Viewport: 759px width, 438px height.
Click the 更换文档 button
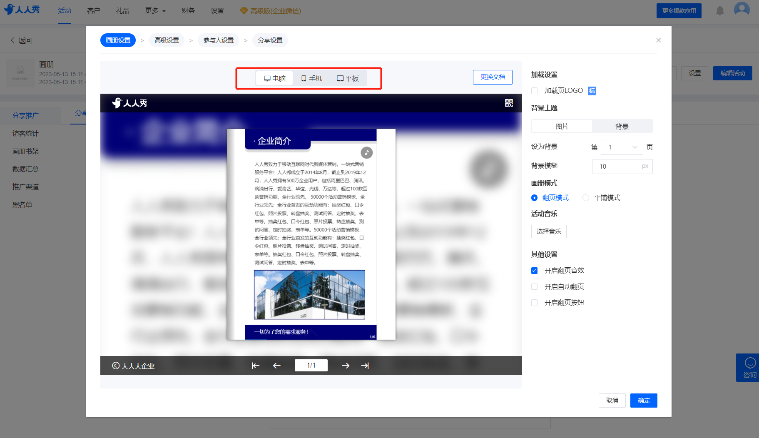click(493, 77)
